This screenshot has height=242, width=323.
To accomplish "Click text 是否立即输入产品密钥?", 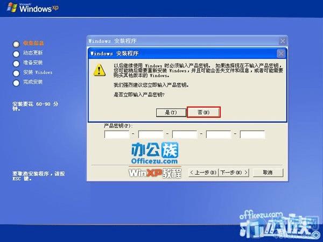I will [x=139, y=95].
